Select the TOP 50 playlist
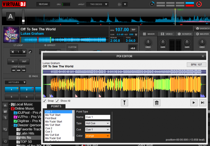Image resolution: width=210 pixels, height=146 pixels. tap(26, 142)
